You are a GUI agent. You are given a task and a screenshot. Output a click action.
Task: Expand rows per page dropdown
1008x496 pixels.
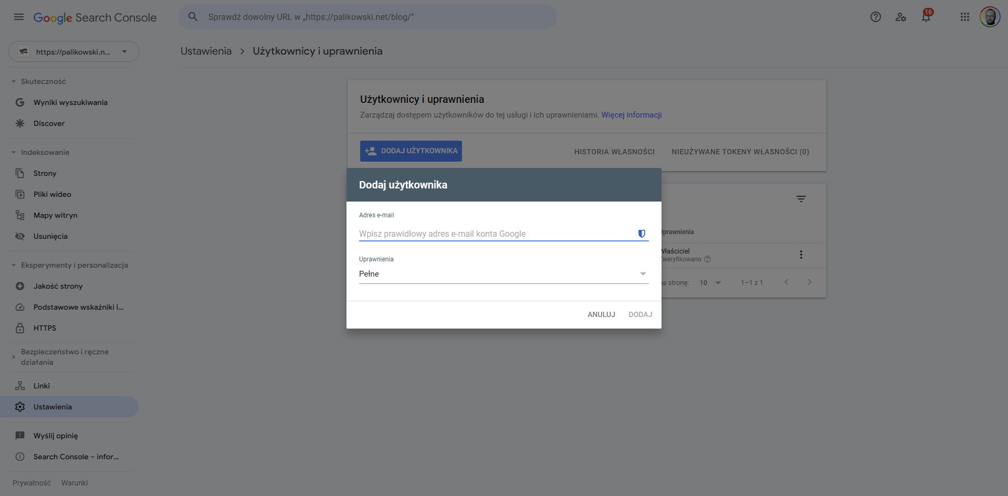pos(710,283)
